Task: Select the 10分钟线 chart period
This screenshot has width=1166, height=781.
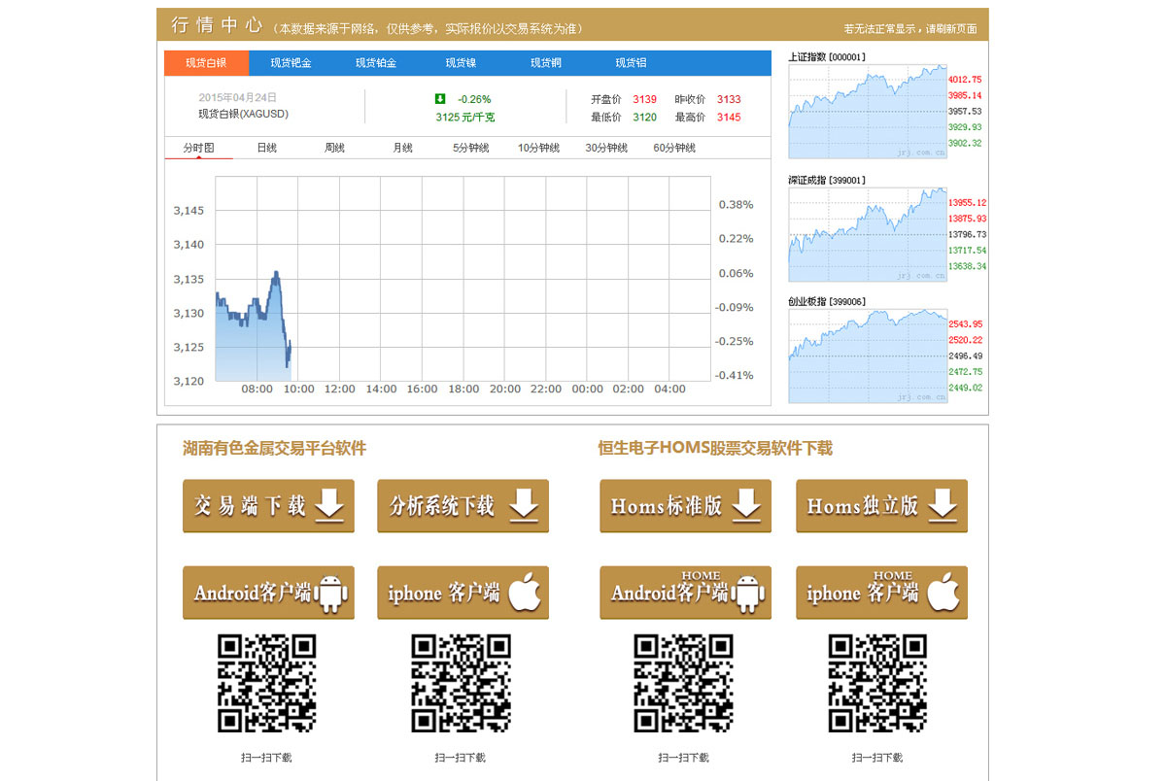Action: click(539, 148)
